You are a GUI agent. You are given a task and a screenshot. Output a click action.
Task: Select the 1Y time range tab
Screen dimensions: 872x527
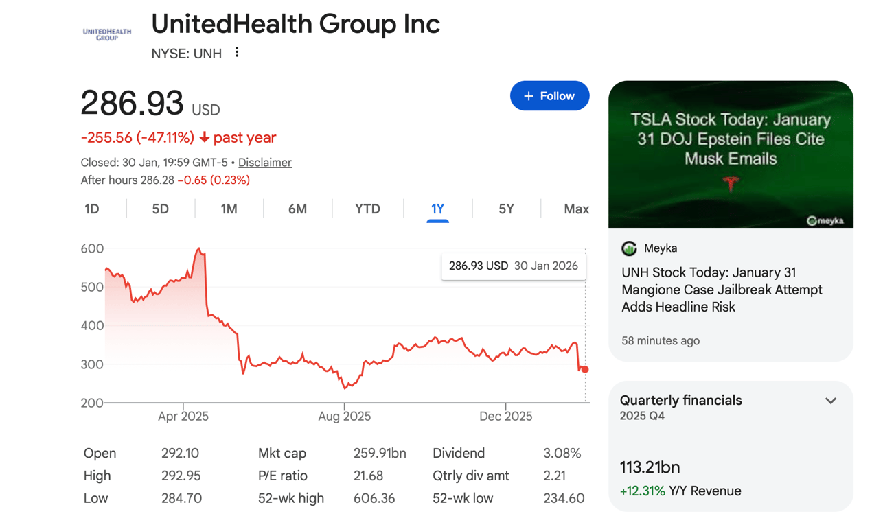(x=437, y=209)
